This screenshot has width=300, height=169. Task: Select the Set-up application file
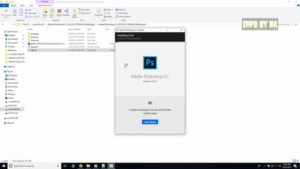34,50
